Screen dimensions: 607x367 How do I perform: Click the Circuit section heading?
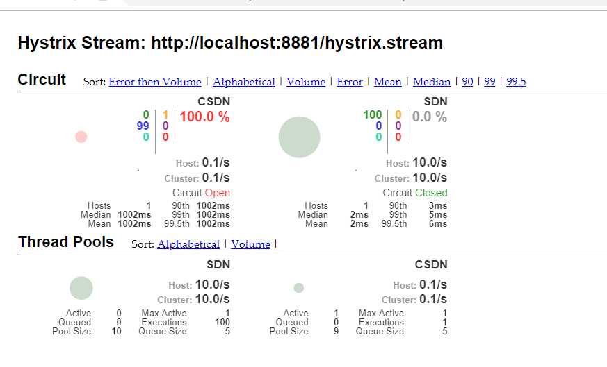click(x=42, y=80)
